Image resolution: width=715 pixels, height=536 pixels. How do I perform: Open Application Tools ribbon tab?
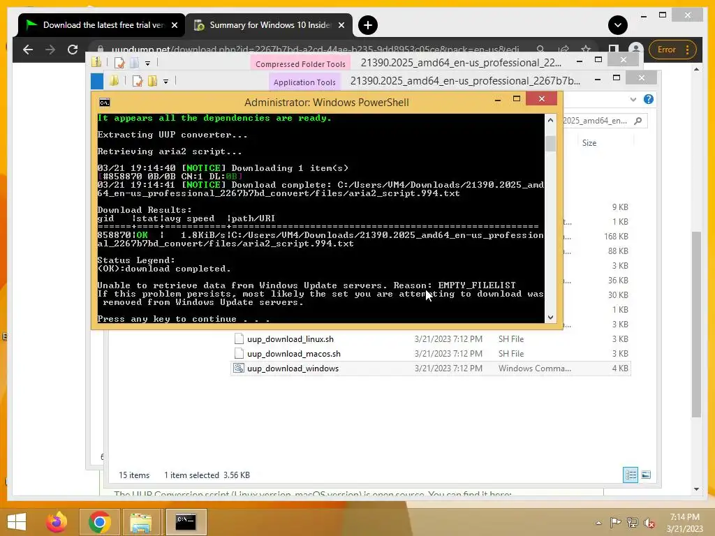(304, 82)
